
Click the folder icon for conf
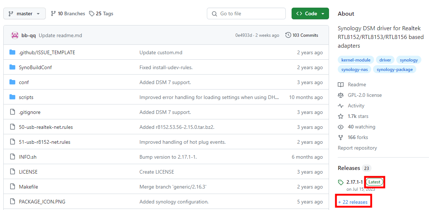coord(12,82)
